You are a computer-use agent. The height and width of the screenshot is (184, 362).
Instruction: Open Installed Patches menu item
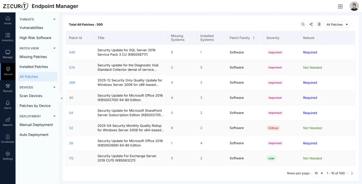tap(34, 67)
